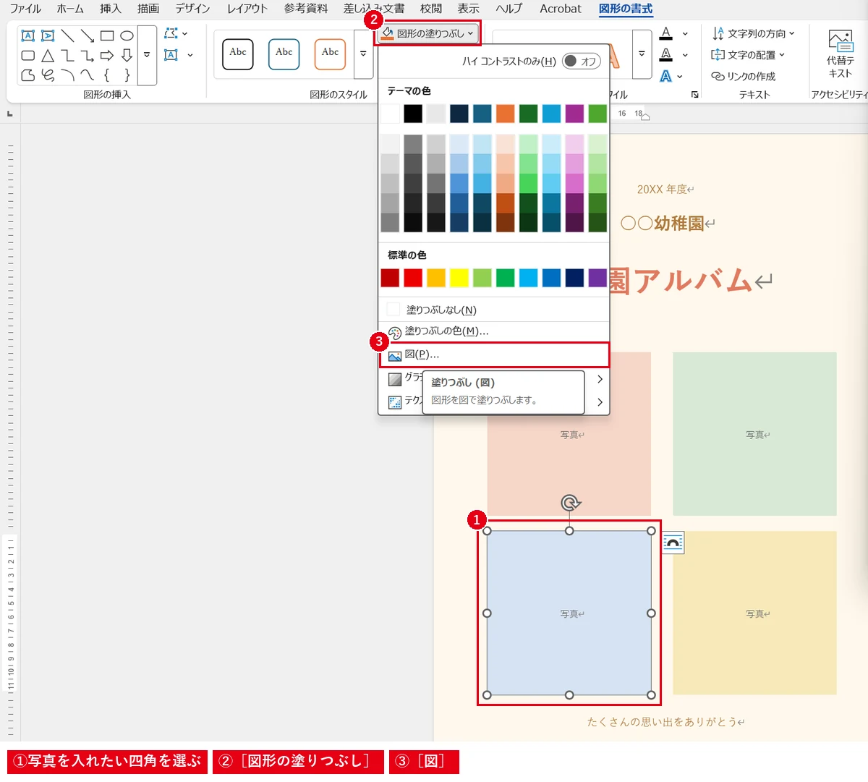Apply the black outline Abc shape style
The height and width of the screenshot is (782, 868).
click(x=238, y=54)
